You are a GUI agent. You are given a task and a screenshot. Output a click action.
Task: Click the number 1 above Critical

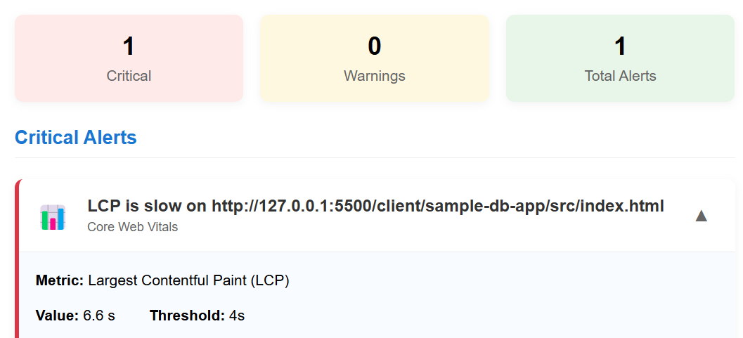(129, 46)
